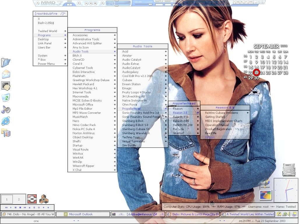
Task: Open Operation Manual in Reason 2.5 menu
Action: (225, 125)
